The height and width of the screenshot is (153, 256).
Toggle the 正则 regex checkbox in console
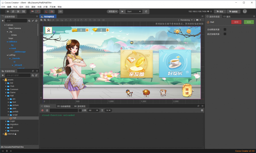tap(80, 110)
